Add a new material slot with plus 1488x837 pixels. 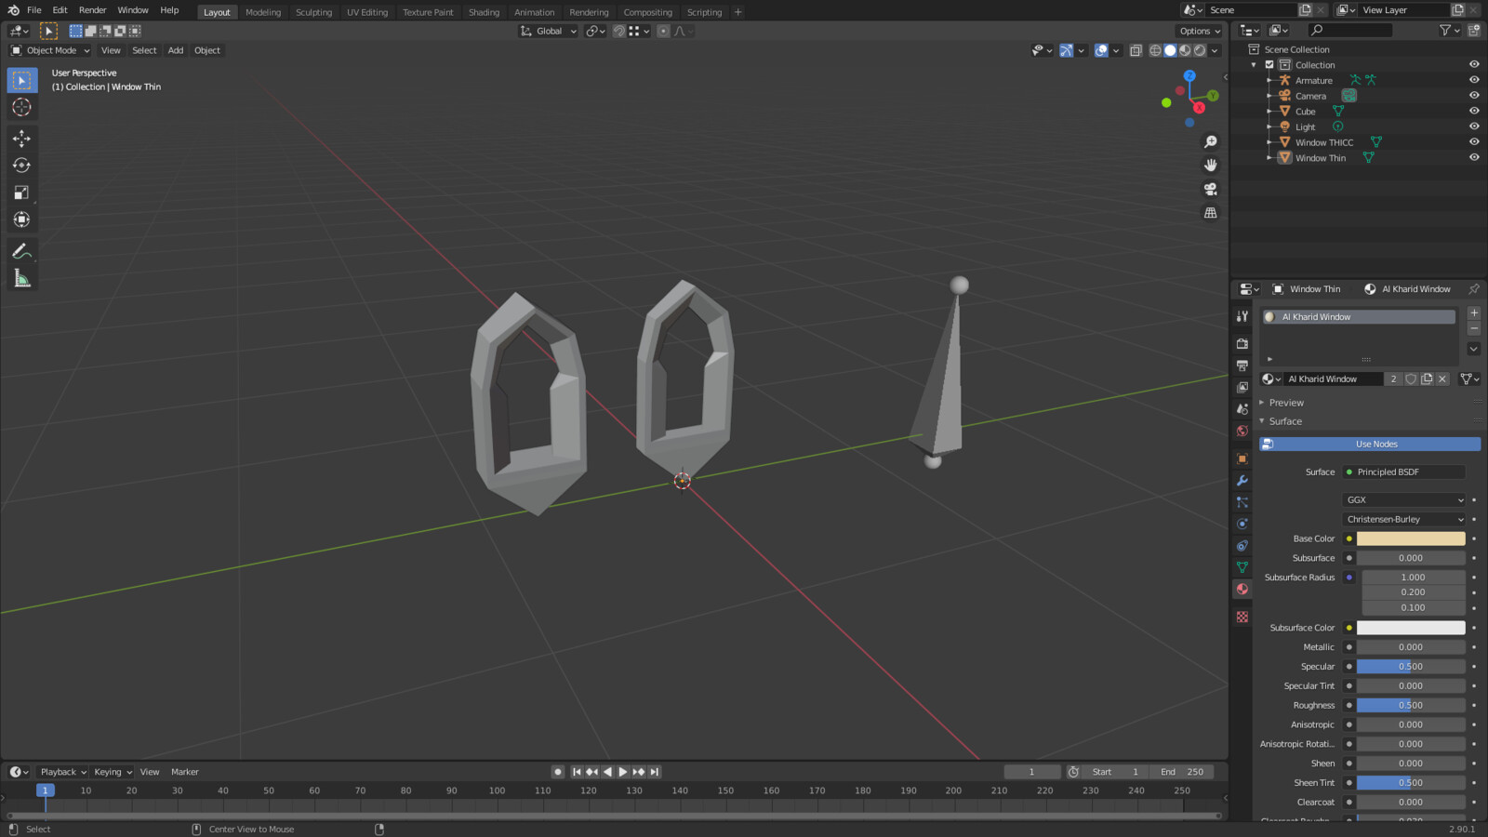[x=1474, y=313]
